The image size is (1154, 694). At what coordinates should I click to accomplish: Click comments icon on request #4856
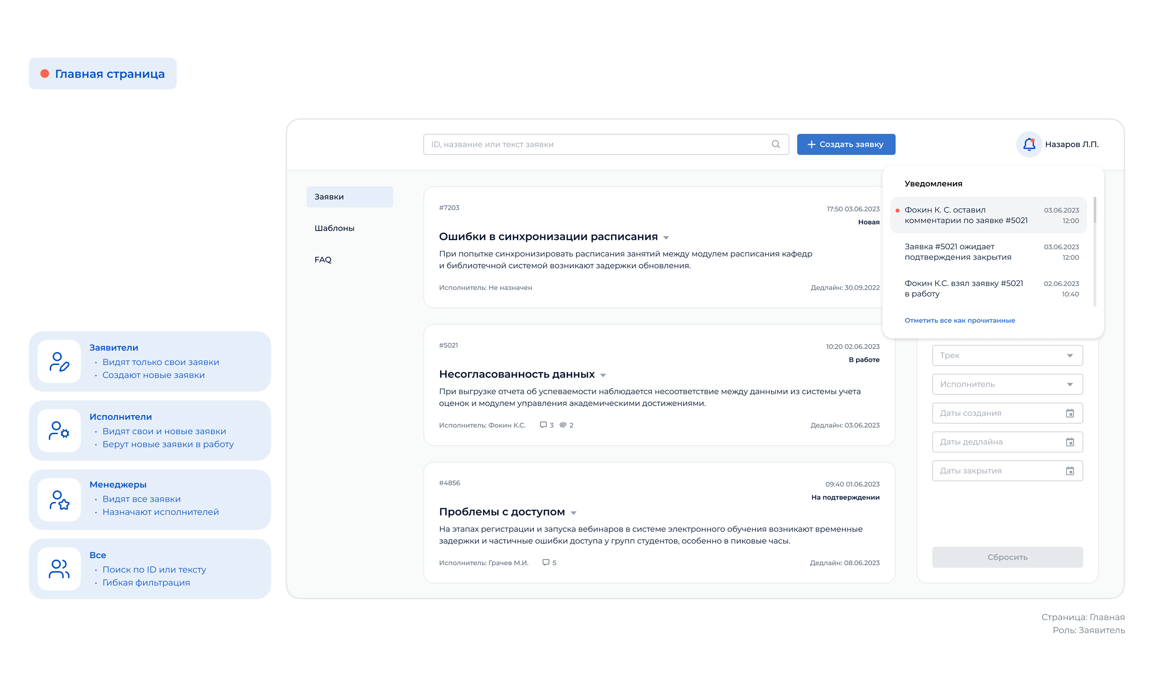tap(546, 562)
